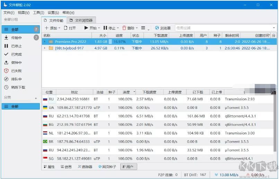This screenshot has height=179, width=279.
Task: Switch to the Trackers (追踪器) bottom tab
Action: click(x=85, y=167)
